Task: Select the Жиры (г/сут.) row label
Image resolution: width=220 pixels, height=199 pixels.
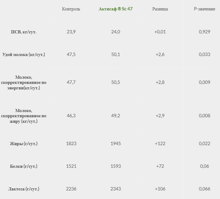Action: (23, 144)
